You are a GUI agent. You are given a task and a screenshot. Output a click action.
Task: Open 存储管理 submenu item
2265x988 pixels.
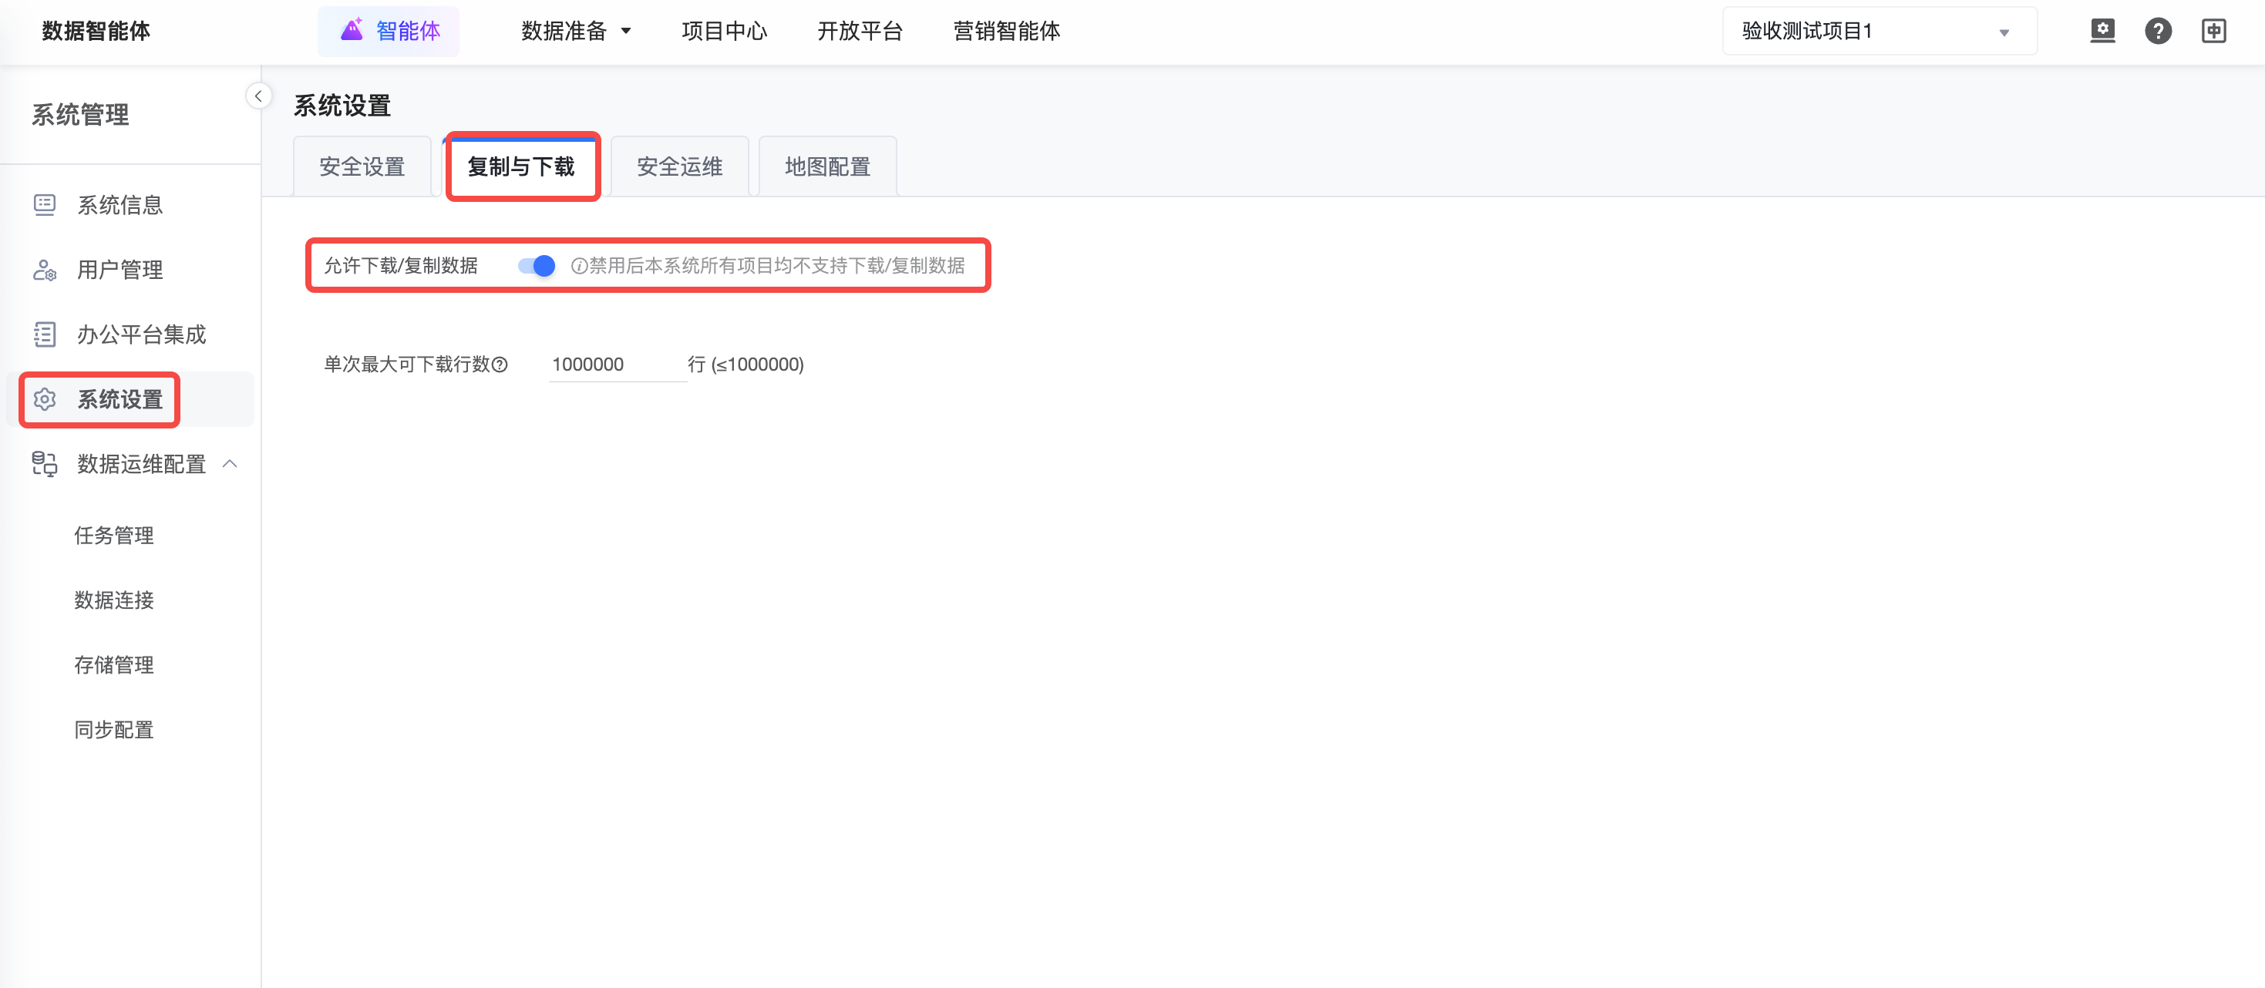point(114,664)
